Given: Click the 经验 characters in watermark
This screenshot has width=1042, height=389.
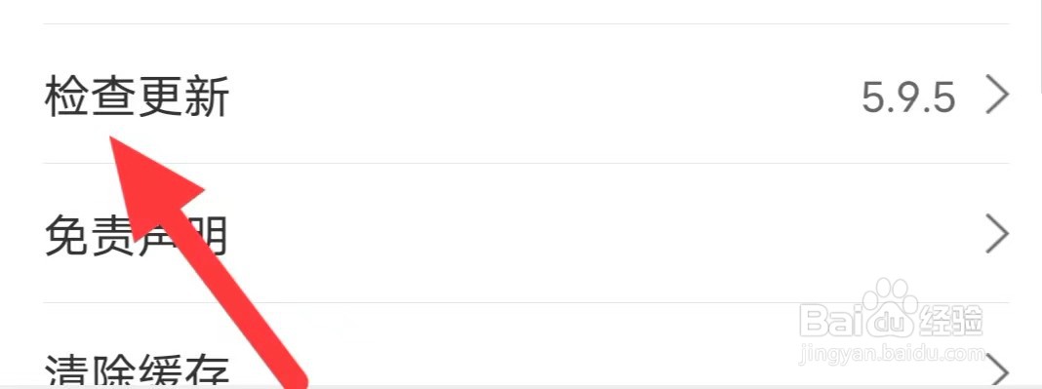Looking at the screenshot, I should [x=950, y=320].
